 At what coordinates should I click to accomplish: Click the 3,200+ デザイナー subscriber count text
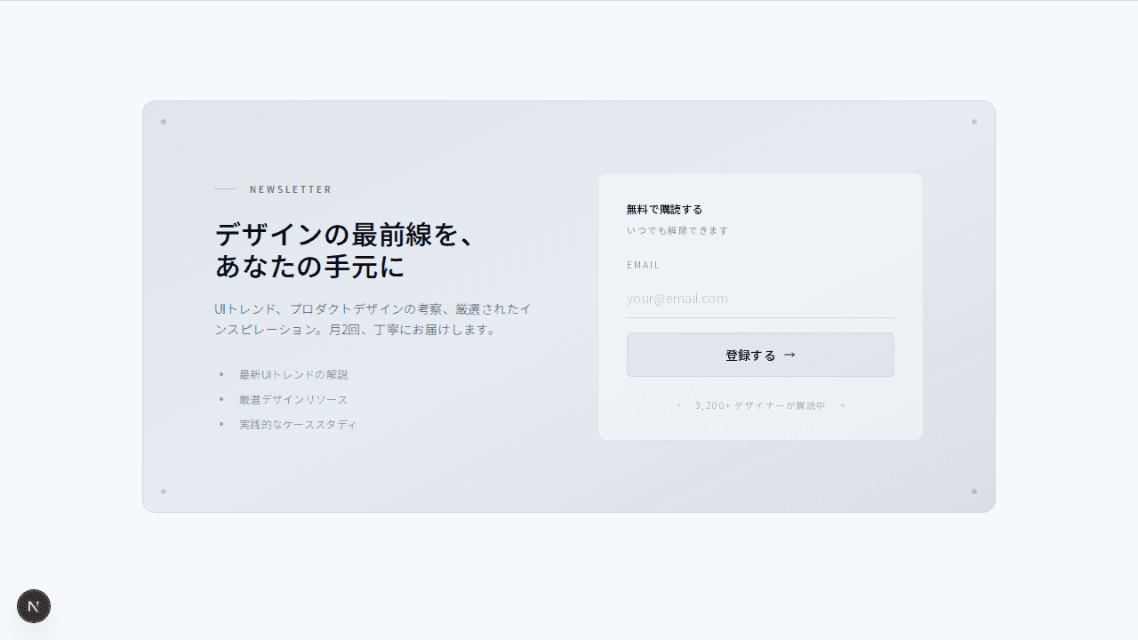(x=760, y=405)
